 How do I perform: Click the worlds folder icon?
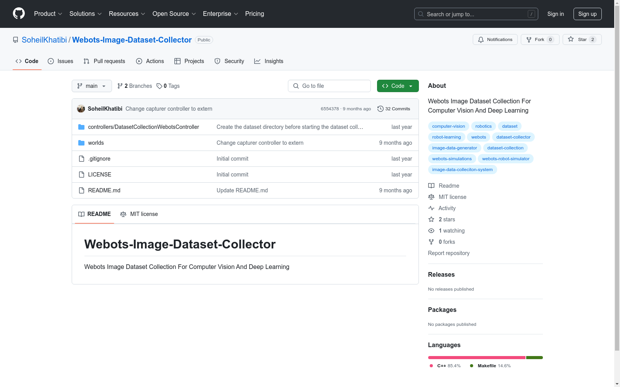[x=81, y=143]
